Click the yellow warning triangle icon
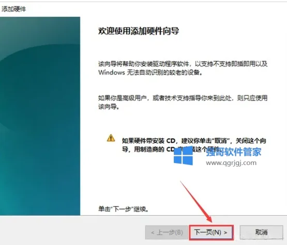287x245 pixels. coord(111,138)
